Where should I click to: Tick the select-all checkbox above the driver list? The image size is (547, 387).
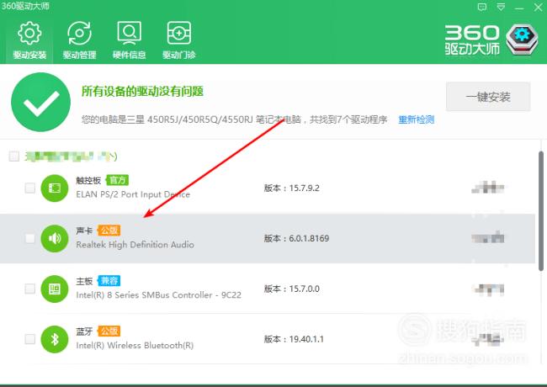pyautogui.click(x=14, y=156)
